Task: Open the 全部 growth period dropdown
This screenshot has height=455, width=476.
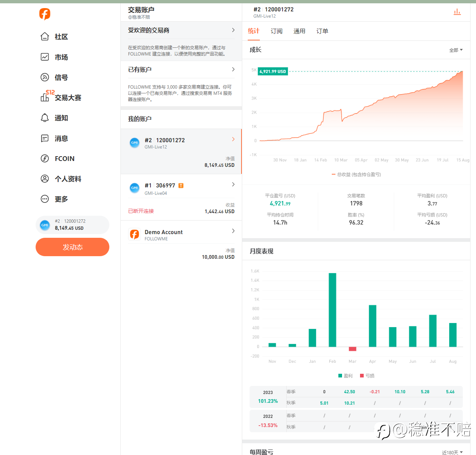Action: [x=456, y=50]
